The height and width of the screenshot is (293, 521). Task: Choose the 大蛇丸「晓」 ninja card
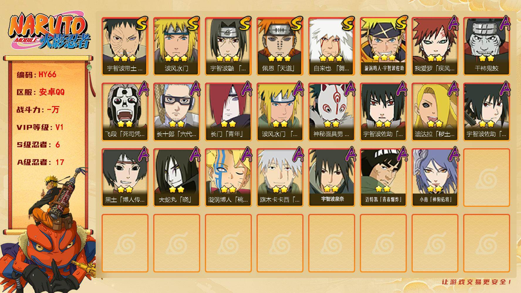[176, 178]
